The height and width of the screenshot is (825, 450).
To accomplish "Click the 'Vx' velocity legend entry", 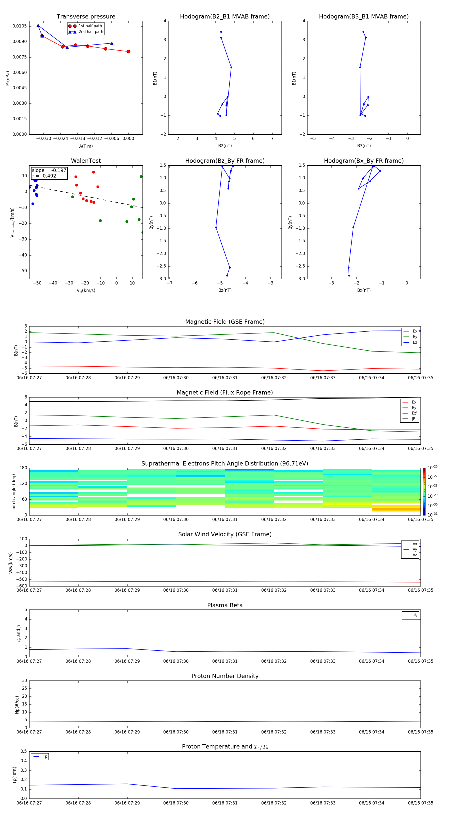I will click(x=410, y=544).
